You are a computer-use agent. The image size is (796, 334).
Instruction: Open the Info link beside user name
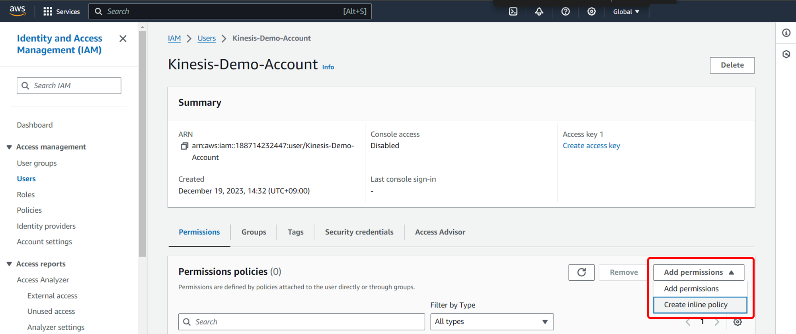pos(328,67)
